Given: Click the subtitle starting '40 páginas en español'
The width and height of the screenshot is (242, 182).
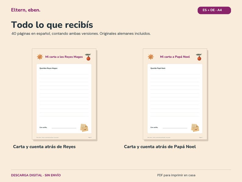Looking at the screenshot, I should [81, 34].
